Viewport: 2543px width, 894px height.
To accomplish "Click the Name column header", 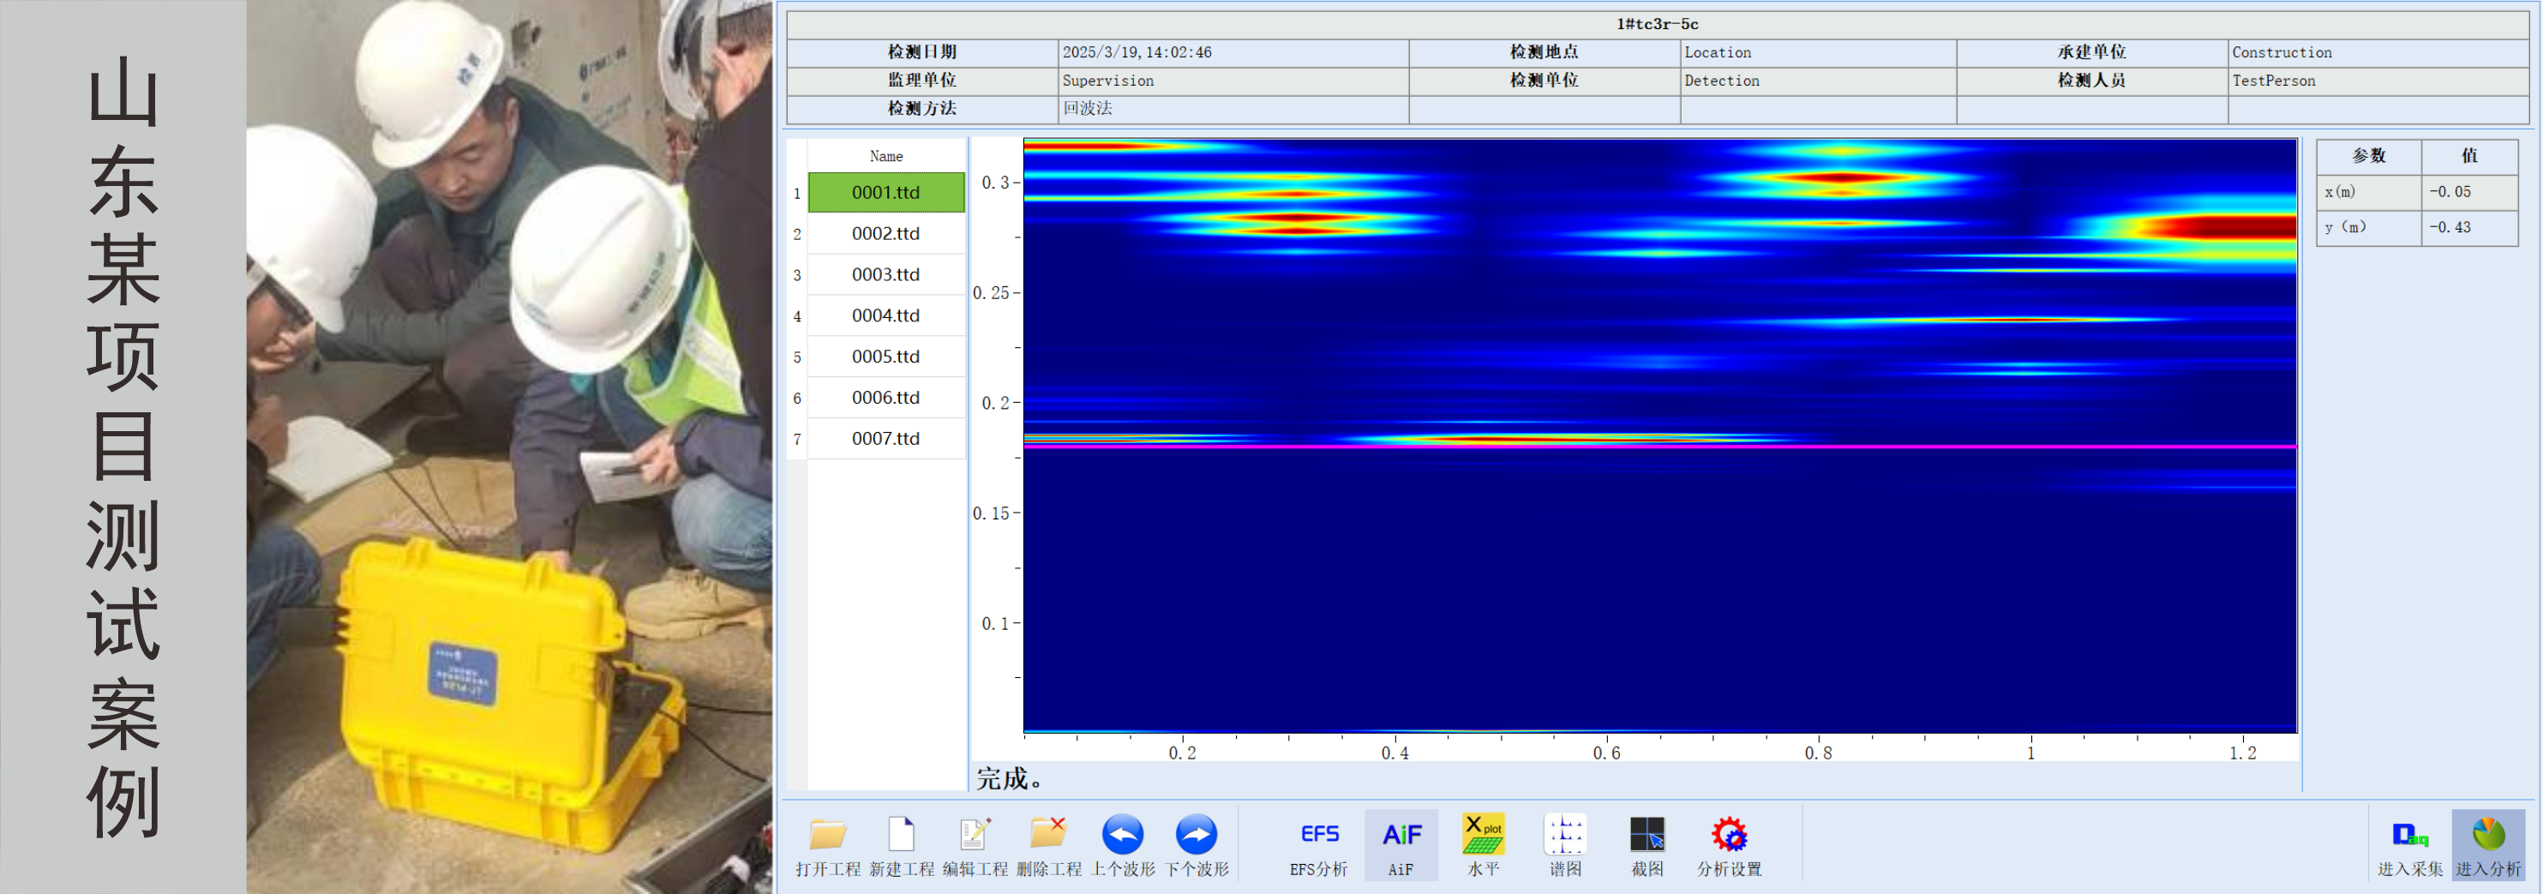I will 885,156.
